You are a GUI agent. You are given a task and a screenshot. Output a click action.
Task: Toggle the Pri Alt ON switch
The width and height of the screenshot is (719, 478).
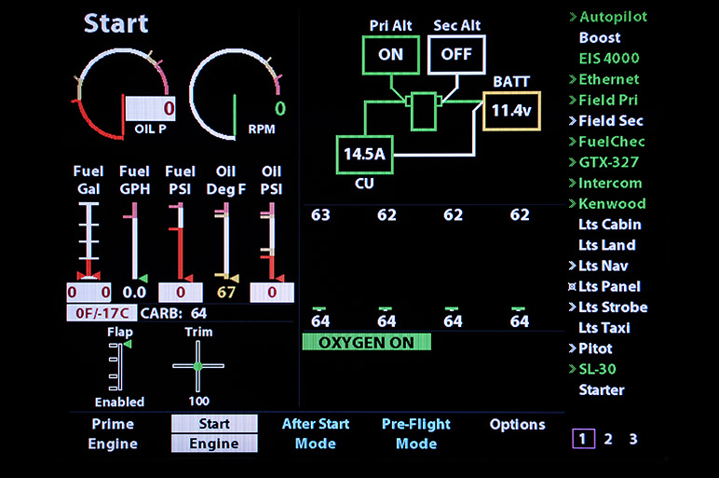pos(390,54)
